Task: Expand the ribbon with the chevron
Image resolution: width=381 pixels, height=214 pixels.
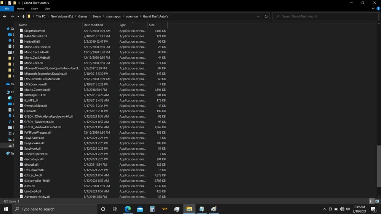Action: coord(373,8)
